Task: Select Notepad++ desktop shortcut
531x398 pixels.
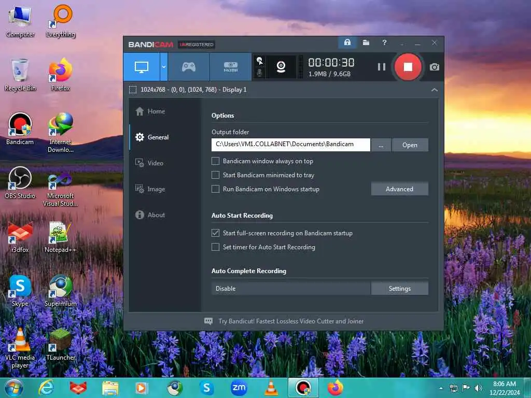Action: click(60, 236)
